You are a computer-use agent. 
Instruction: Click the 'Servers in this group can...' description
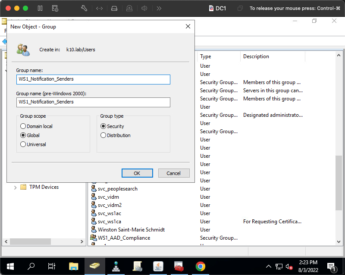273,91
